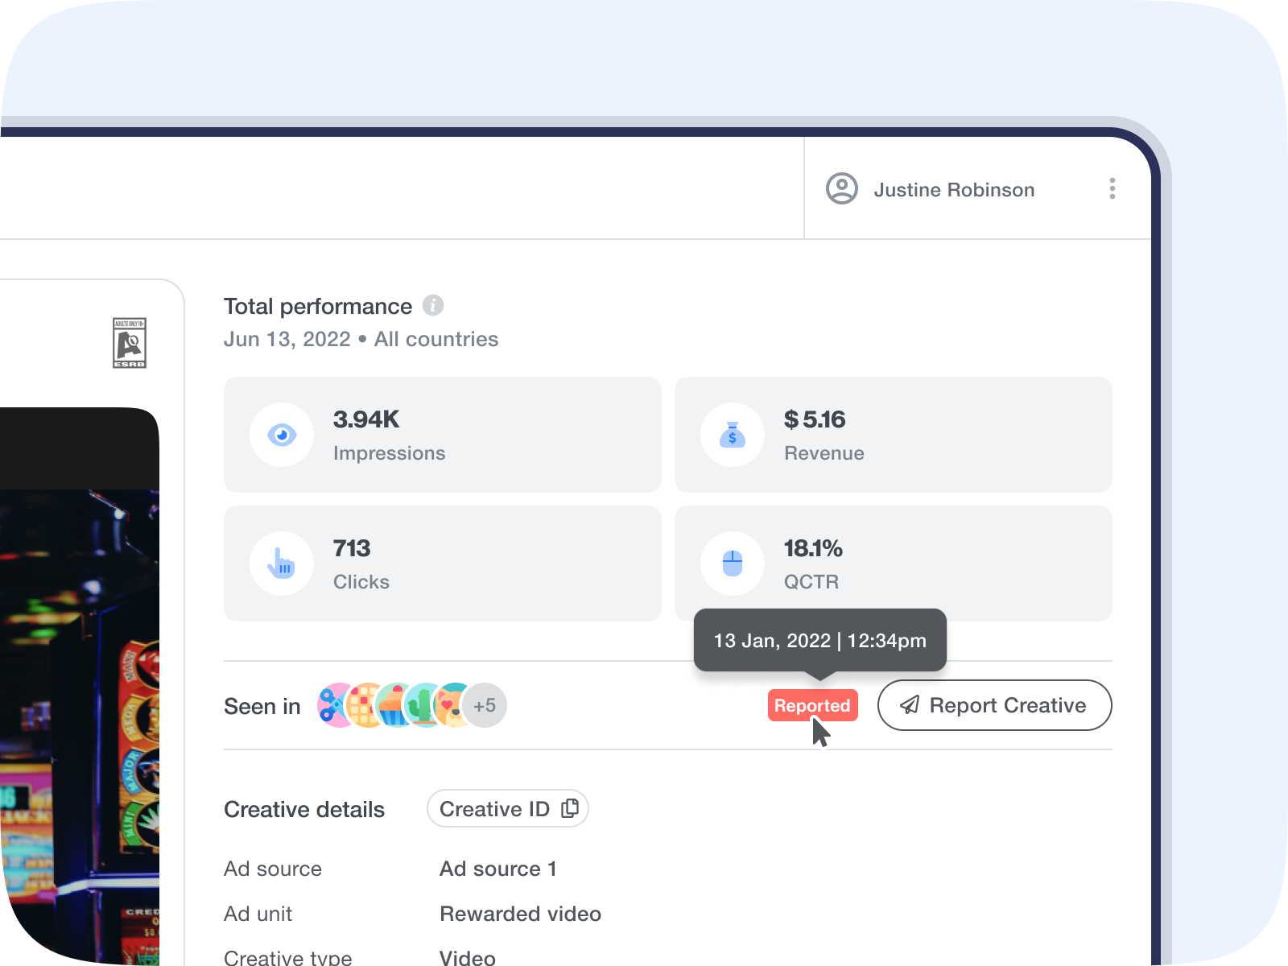The image size is (1288, 966).
Task: Open the three-dot user menu
Action: [1113, 188]
